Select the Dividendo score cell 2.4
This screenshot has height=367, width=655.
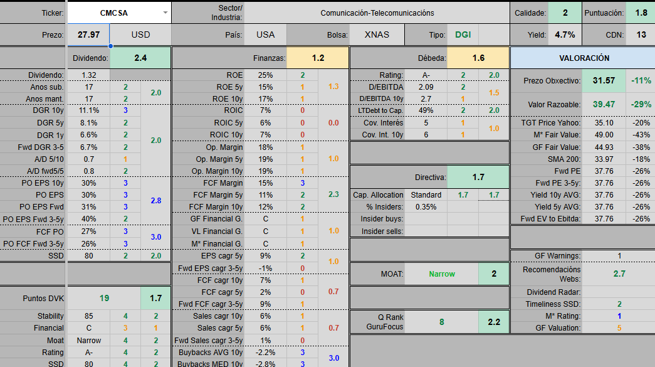coord(140,58)
